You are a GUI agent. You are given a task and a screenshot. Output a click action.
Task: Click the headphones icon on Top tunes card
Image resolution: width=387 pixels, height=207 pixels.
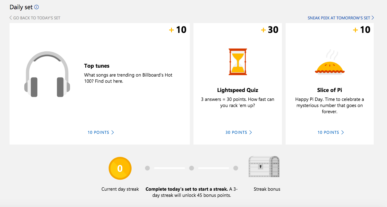point(47,75)
